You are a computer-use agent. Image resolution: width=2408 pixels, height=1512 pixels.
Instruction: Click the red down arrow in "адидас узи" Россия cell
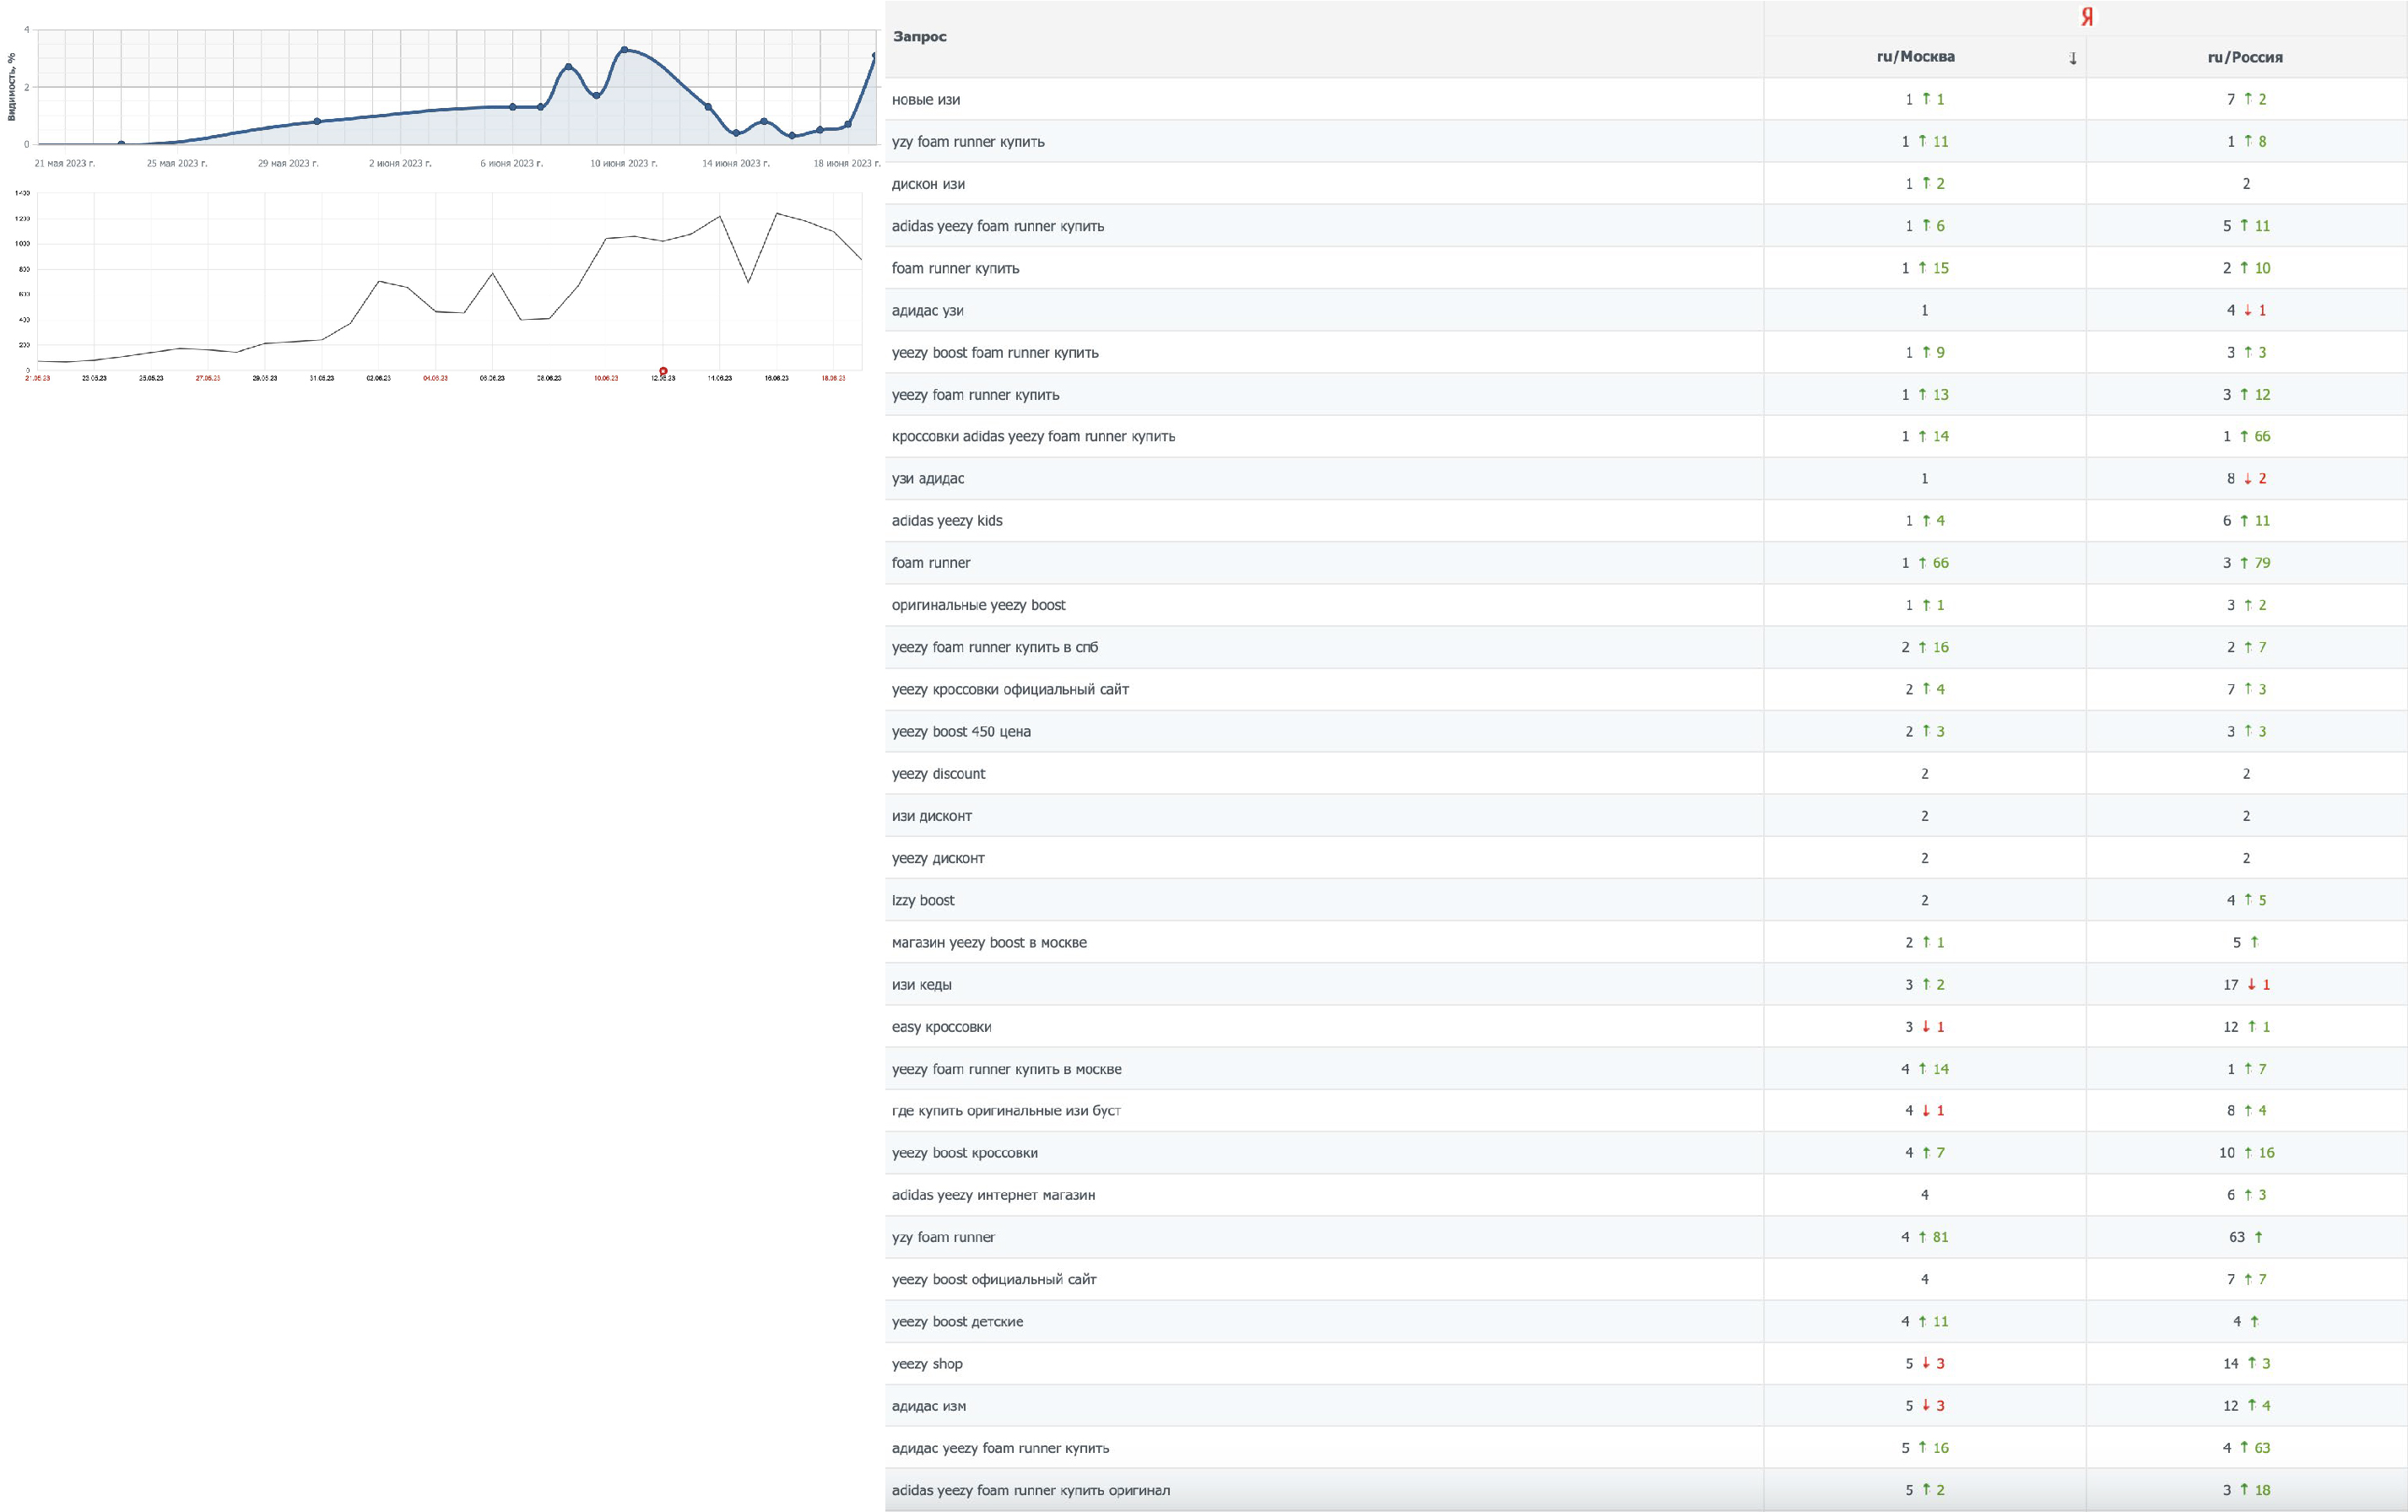click(x=2247, y=310)
